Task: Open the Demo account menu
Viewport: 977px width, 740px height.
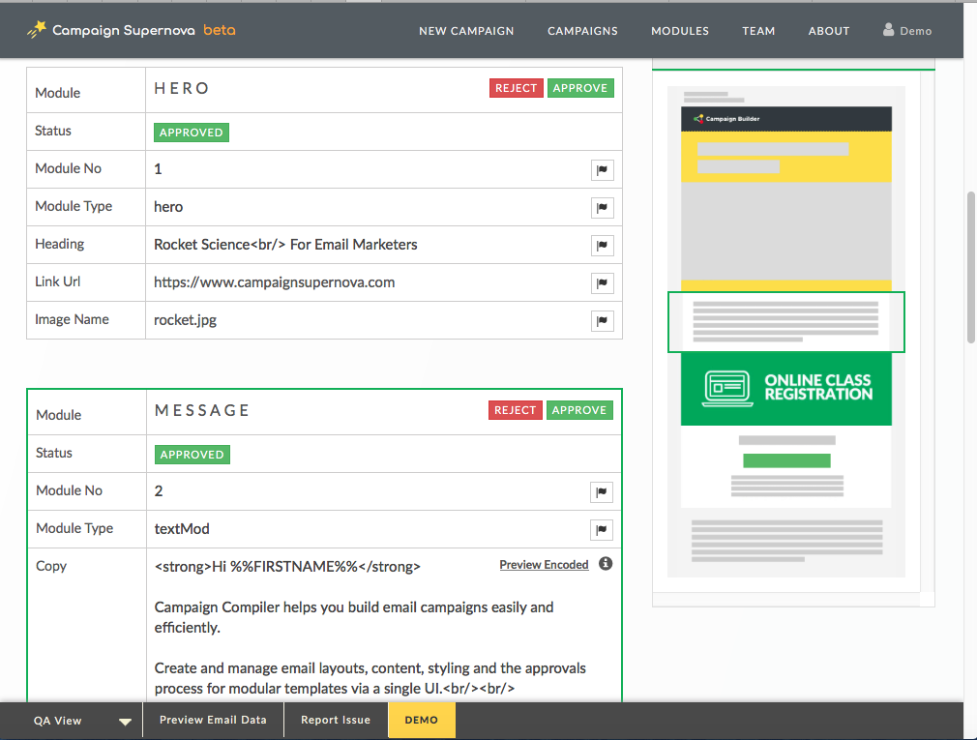Action: pyautogui.click(x=907, y=31)
